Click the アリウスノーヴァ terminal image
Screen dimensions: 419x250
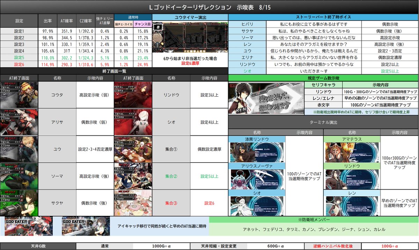tap(257, 180)
